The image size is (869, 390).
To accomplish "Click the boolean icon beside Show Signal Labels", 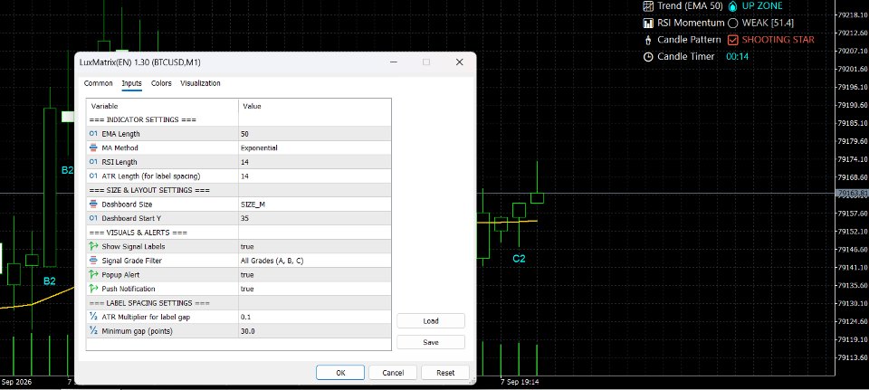I will click(93, 246).
